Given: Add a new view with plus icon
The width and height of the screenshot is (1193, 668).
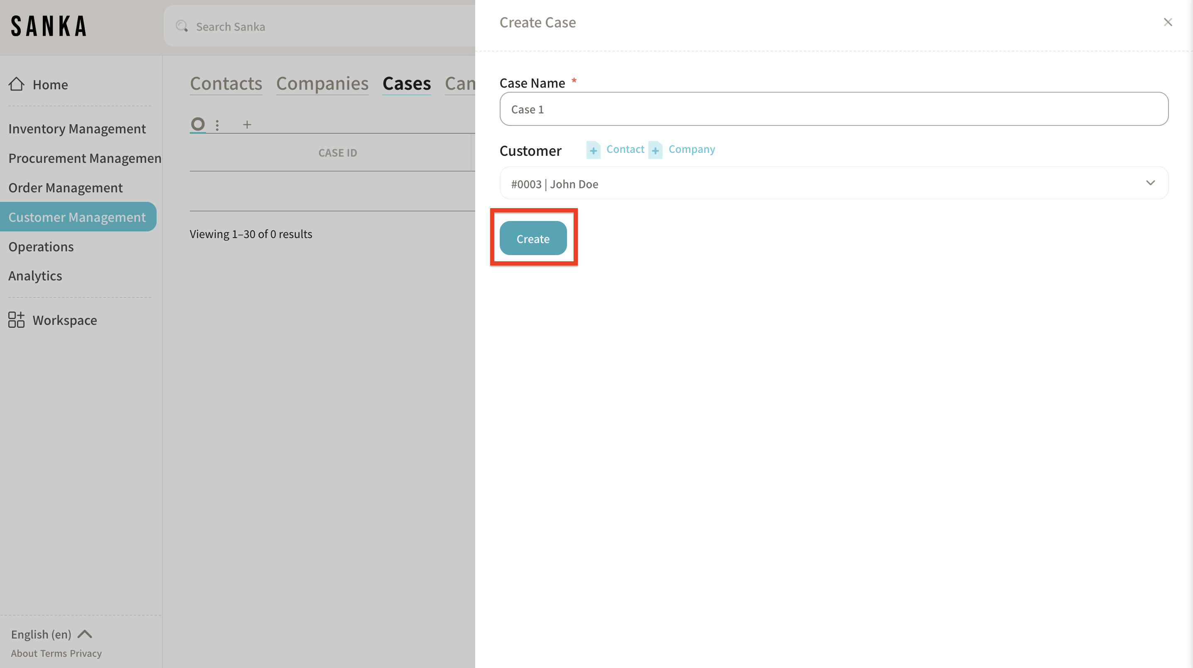Looking at the screenshot, I should 247,125.
